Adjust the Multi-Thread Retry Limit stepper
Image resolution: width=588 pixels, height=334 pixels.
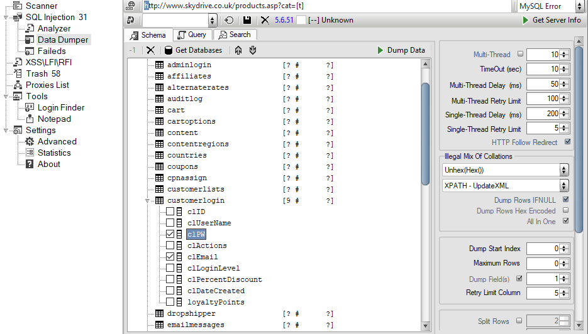(564, 99)
